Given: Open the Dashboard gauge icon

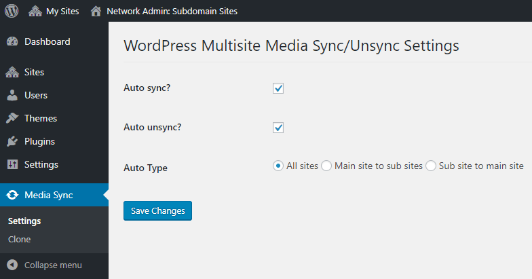Looking at the screenshot, I should click(12, 41).
